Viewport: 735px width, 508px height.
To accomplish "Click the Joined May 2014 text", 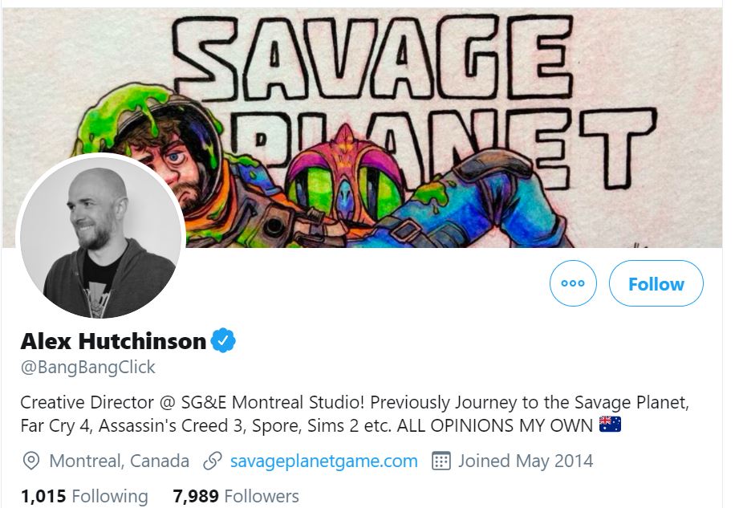I will (x=526, y=461).
